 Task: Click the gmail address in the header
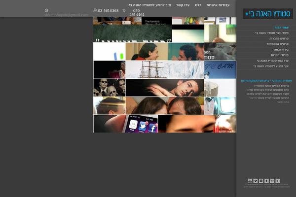coord(66,15)
